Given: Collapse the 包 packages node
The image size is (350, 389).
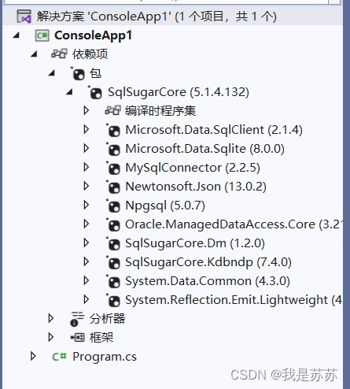Looking at the screenshot, I should pyautogui.click(x=52, y=72).
